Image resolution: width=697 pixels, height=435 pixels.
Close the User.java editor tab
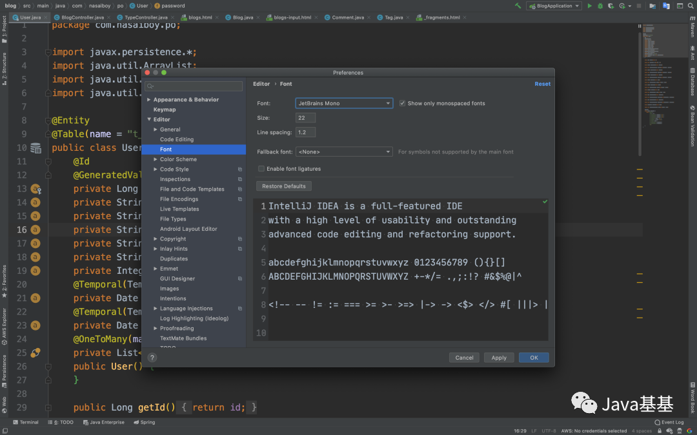point(46,18)
